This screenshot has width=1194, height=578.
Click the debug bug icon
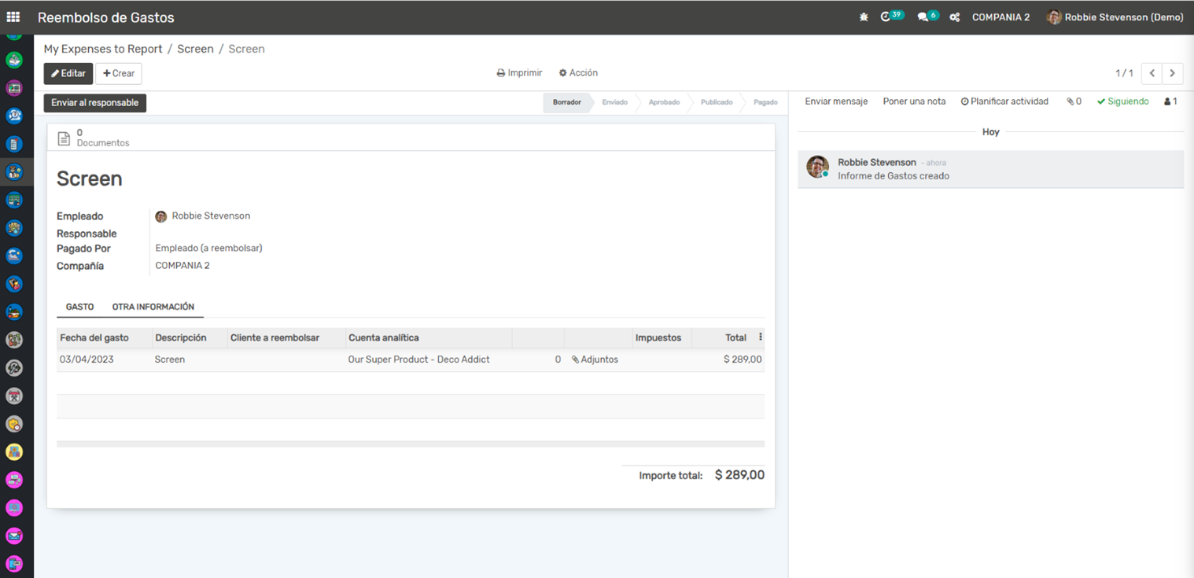coord(864,17)
